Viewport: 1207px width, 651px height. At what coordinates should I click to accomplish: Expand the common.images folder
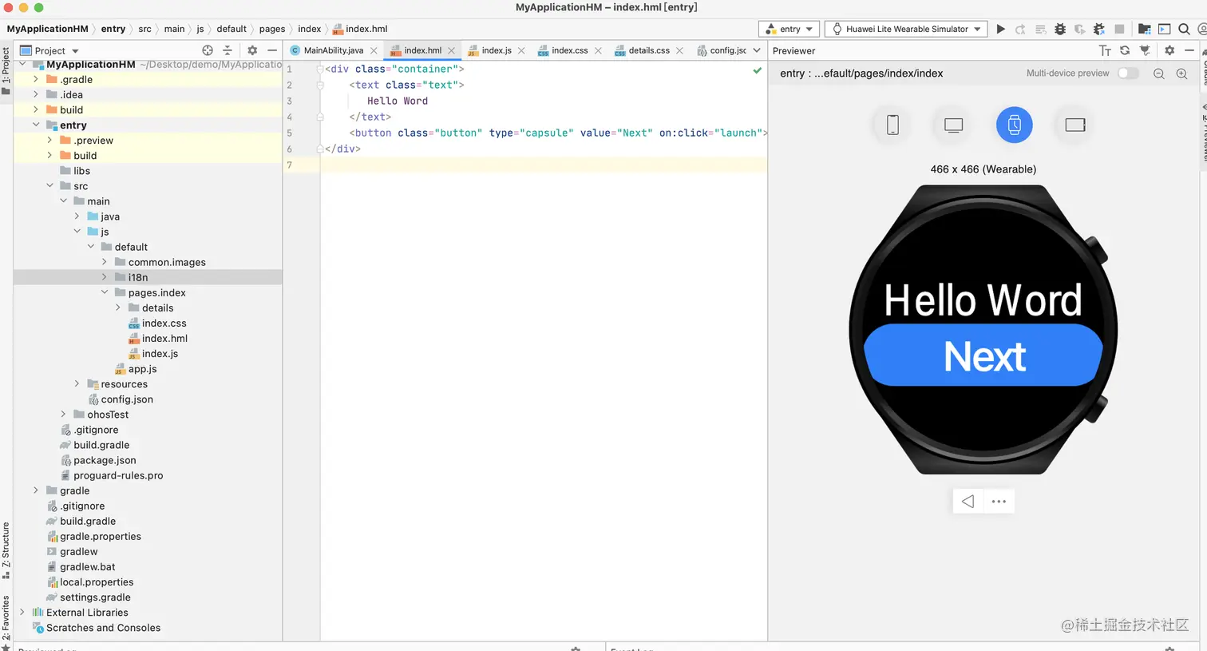pyautogui.click(x=105, y=262)
